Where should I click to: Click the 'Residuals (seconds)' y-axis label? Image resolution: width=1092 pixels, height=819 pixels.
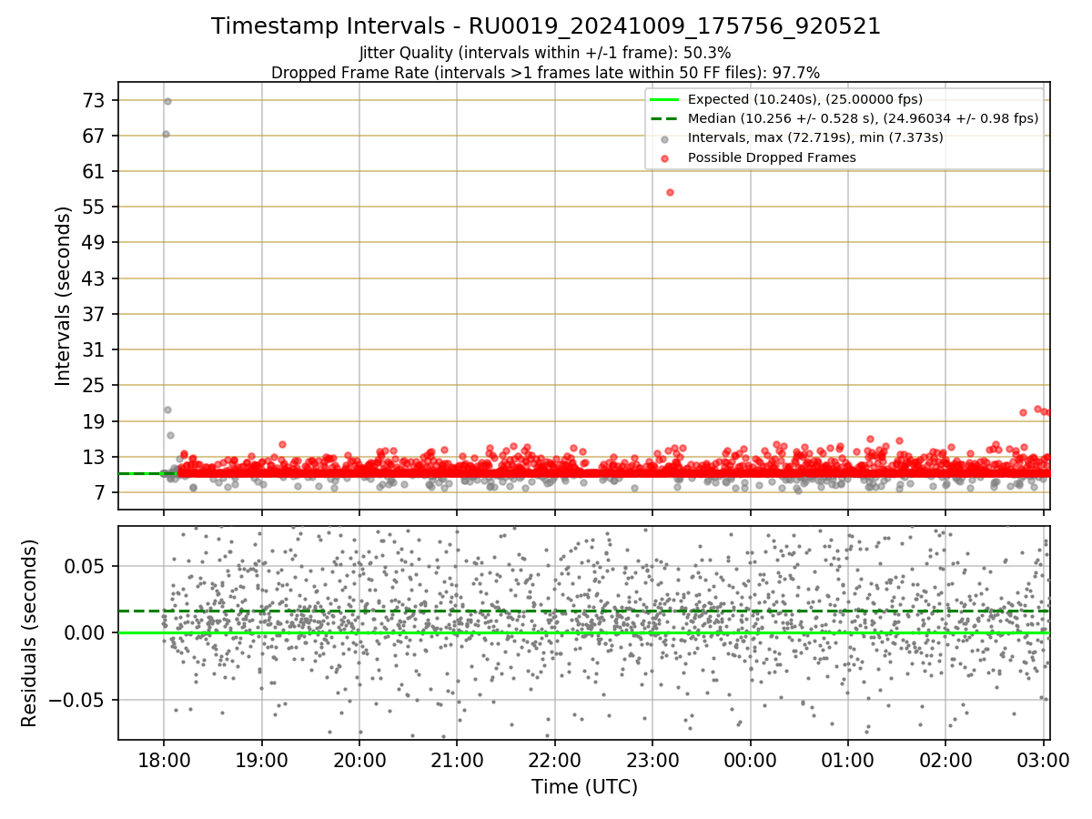click(29, 632)
